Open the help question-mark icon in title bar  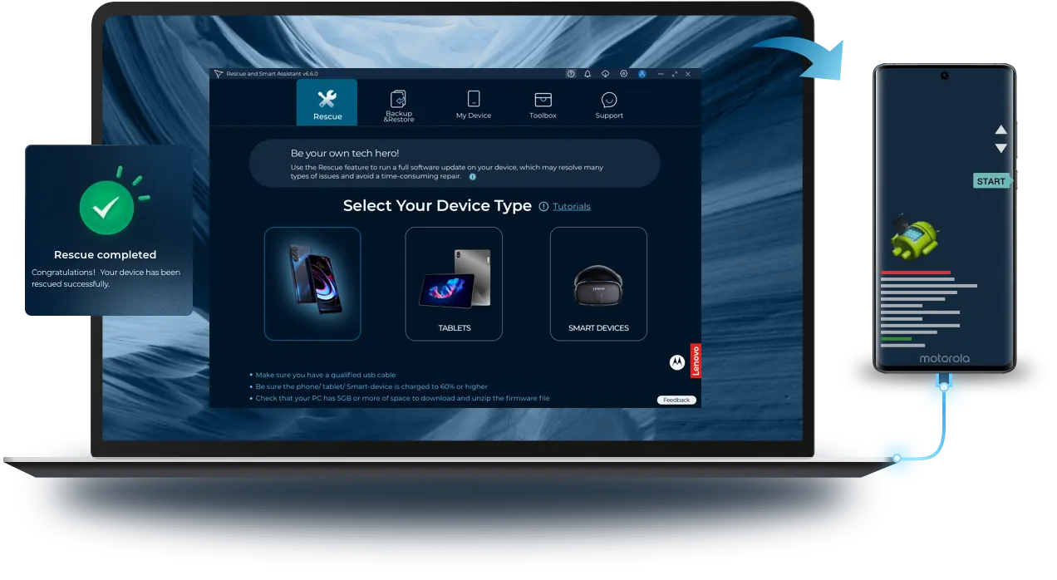tap(571, 74)
